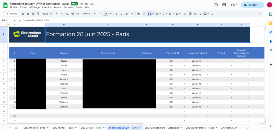Open the Insertion menu
Image resolution: width=275 pixels, height=130 pixels.
(x=47, y=8)
